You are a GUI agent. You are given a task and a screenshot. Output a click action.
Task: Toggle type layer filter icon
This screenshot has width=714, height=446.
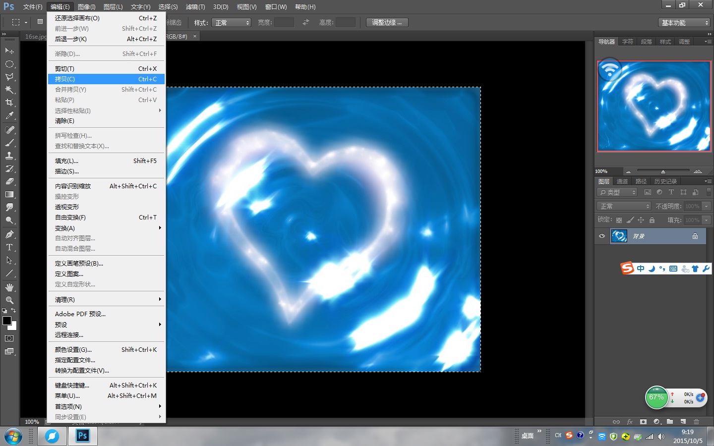click(x=671, y=192)
